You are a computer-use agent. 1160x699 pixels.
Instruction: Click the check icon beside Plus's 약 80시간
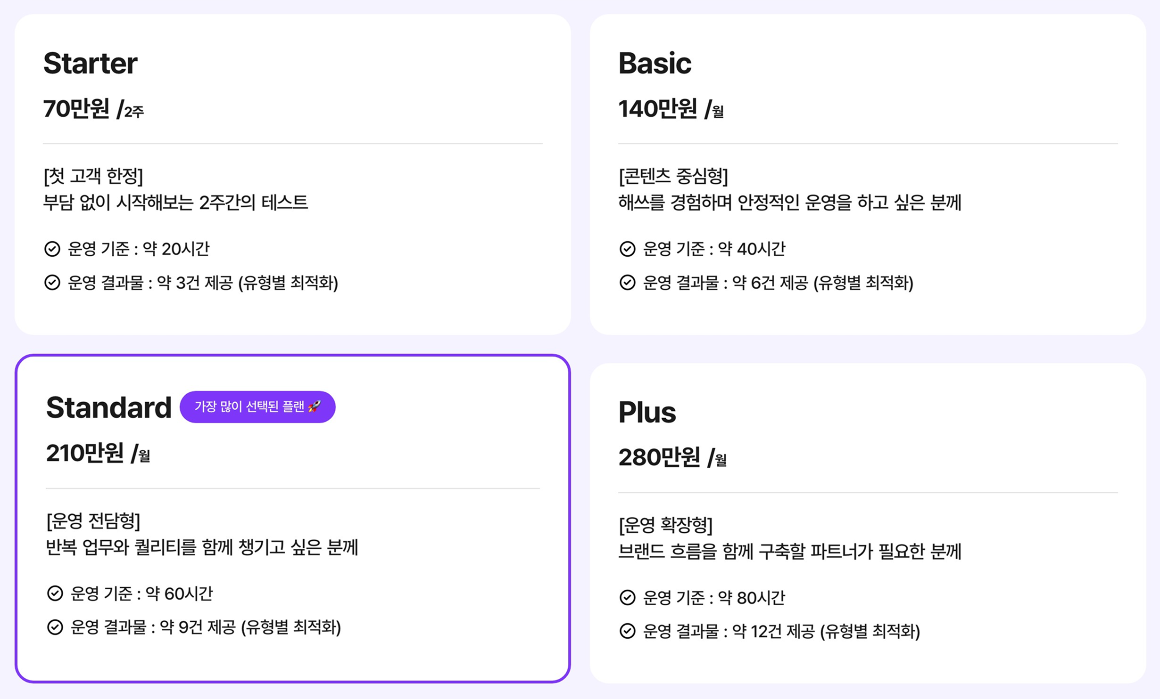tap(627, 598)
